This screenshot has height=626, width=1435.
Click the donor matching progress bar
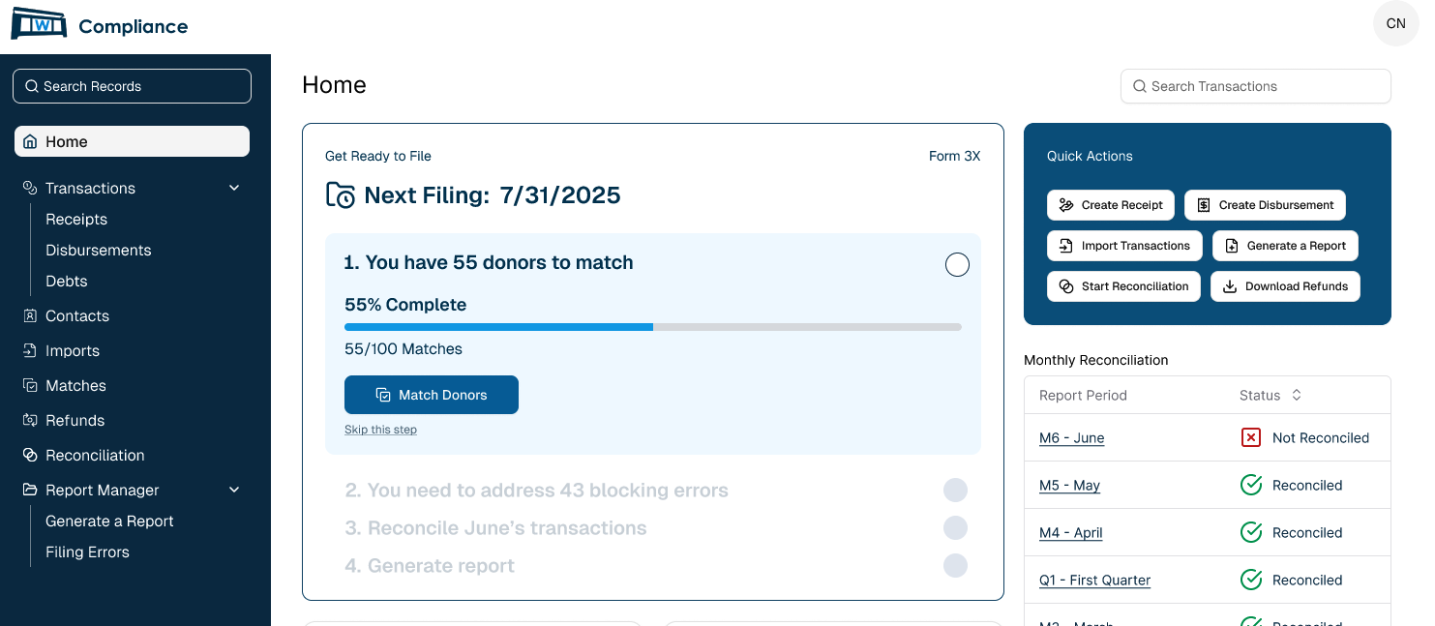tap(653, 327)
